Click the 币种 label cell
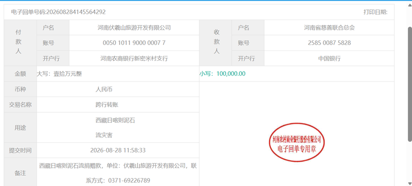Image resolution: width=412 pixels, height=186 pixels. click(x=20, y=89)
